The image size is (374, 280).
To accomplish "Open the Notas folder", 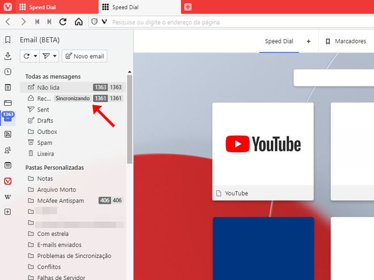I will point(72,179).
